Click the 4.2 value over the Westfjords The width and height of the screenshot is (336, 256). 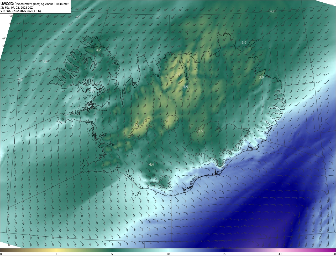tap(98, 50)
